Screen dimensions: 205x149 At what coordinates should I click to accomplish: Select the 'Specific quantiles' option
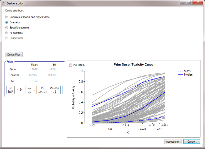7,28
